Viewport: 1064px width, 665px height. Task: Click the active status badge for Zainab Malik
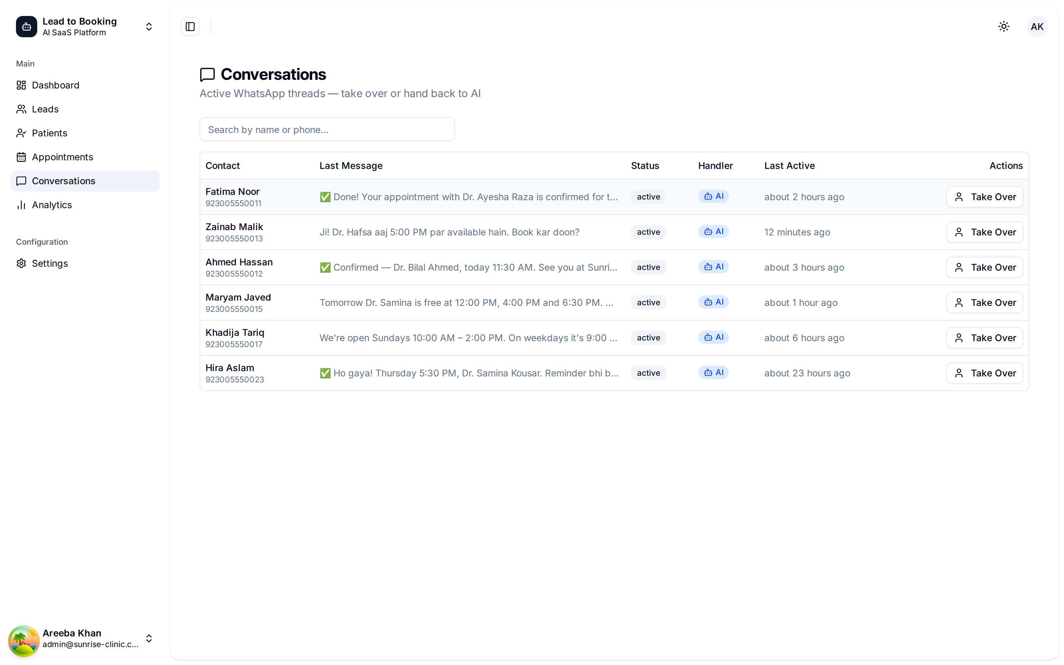pos(648,232)
